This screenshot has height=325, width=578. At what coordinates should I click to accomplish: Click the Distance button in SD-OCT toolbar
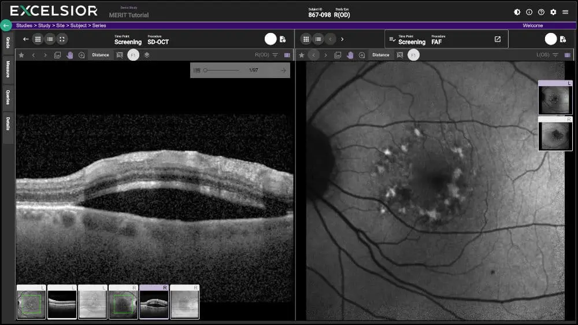pos(101,55)
